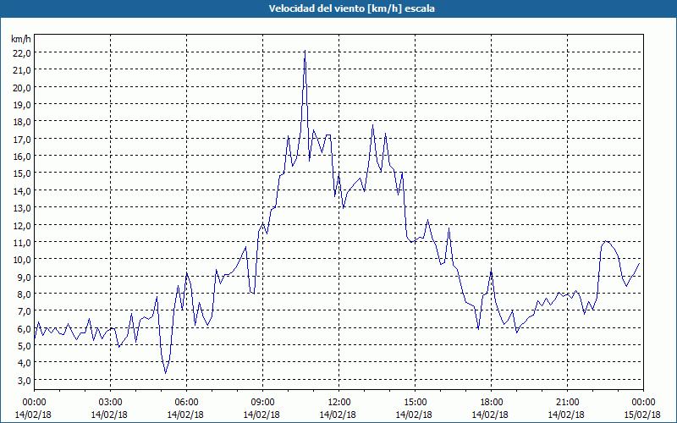The width and height of the screenshot is (677, 423).
Task: Click the '14/02/18' date under 09:00
Action: pyautogui.click(x=261, y=415)
